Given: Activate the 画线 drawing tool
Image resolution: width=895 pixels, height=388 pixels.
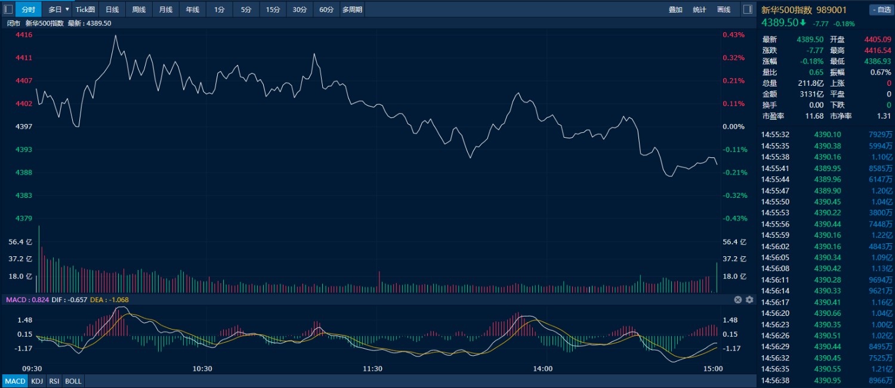Looking at the screenshot, I should tap(723, 10).
